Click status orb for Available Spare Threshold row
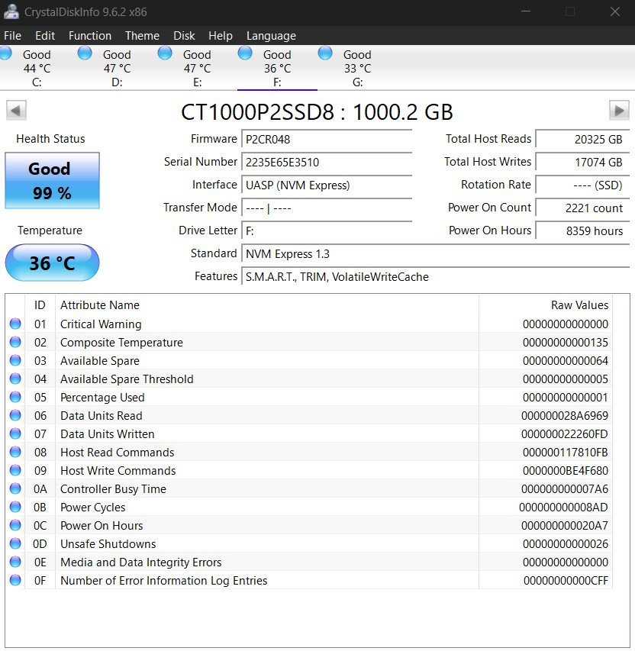 point(15,379)
